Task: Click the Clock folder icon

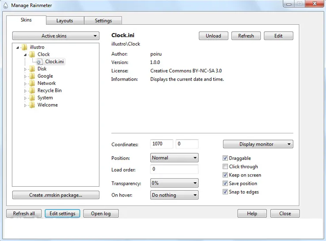Action: pyautogui.click(x=32, y=54)
